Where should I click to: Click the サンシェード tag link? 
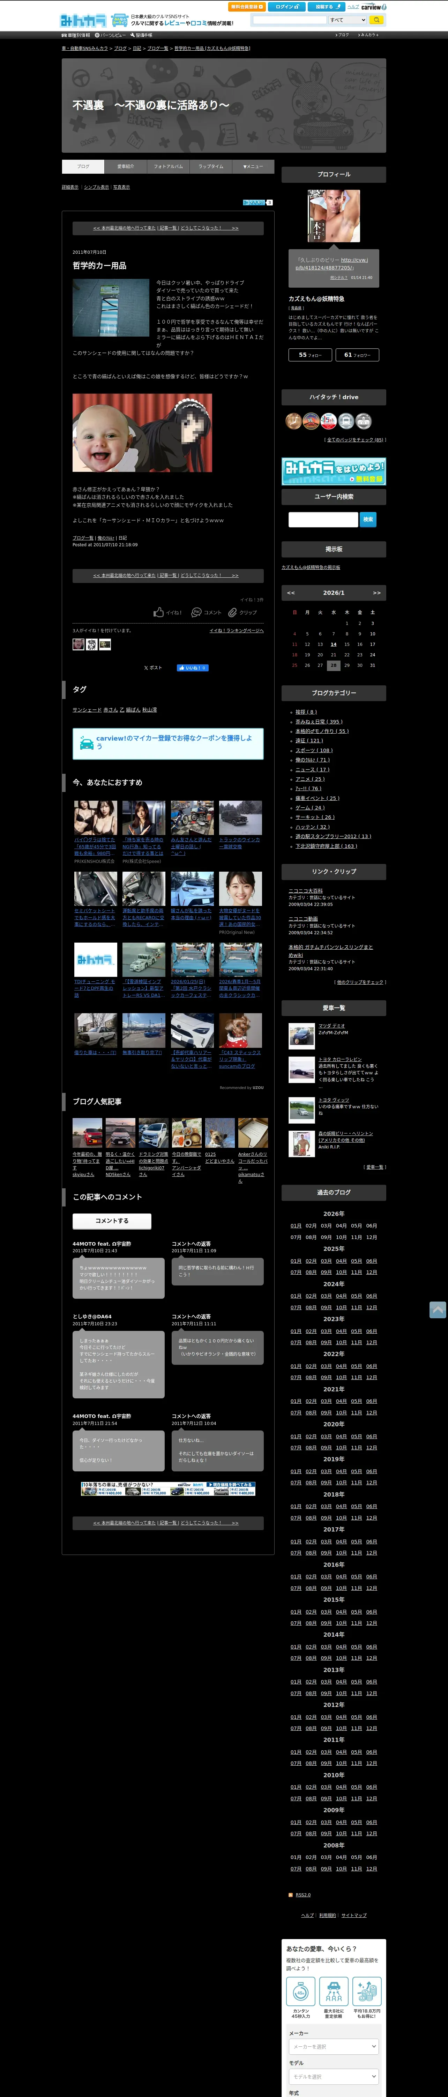[x=87, y=710]
